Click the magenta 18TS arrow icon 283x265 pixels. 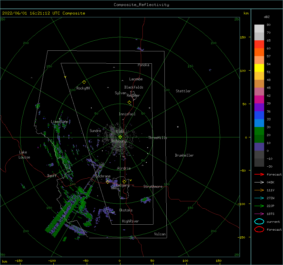pos(259,214)
